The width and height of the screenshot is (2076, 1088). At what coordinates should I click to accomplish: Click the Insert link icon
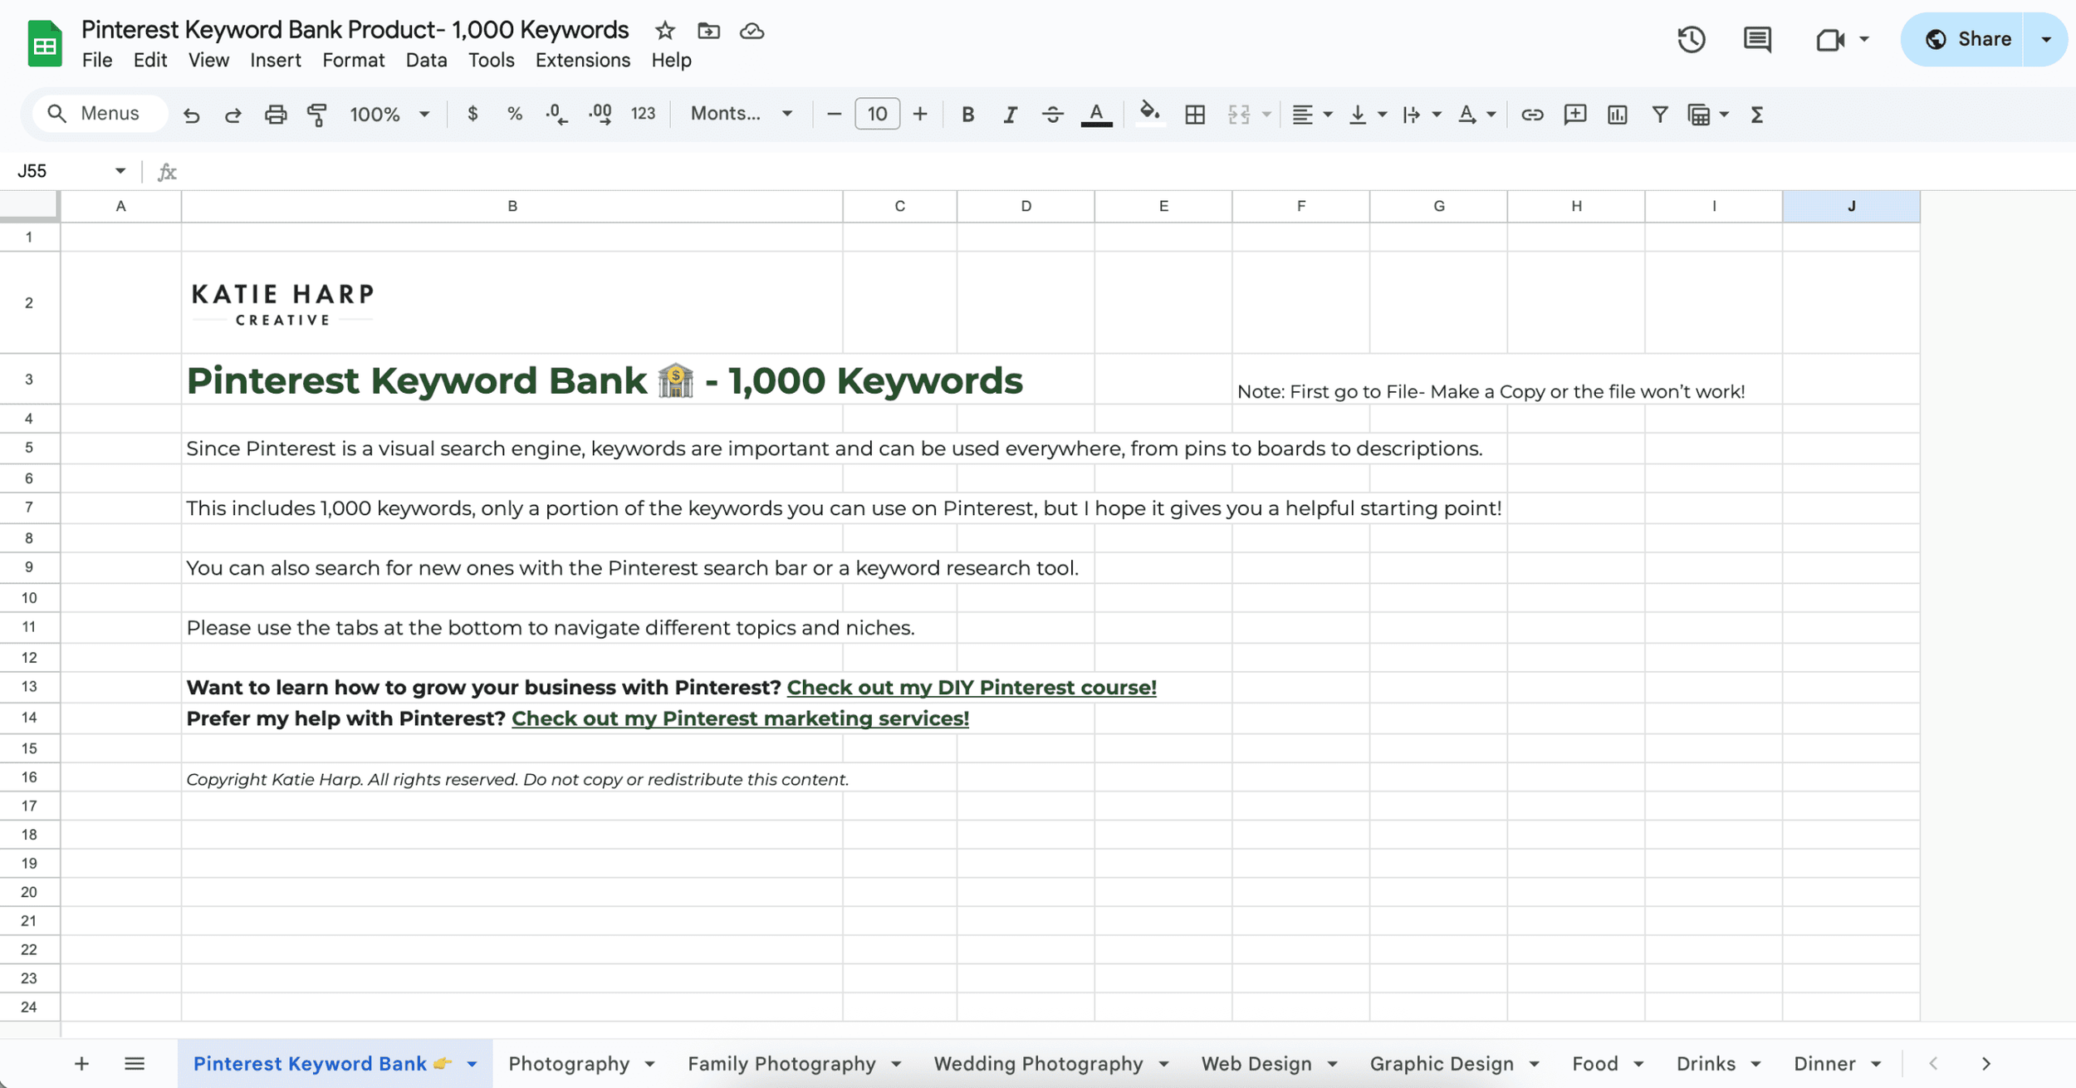tap(1532, 115)
